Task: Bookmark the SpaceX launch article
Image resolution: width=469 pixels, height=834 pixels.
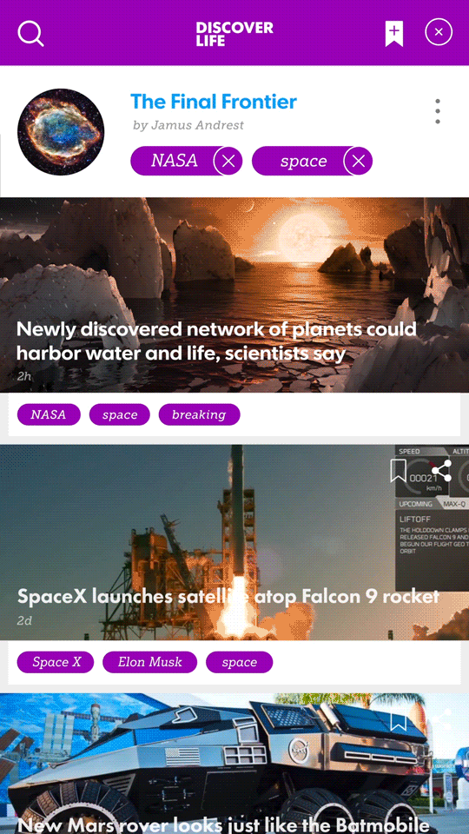Action: (x=399, y=471)
